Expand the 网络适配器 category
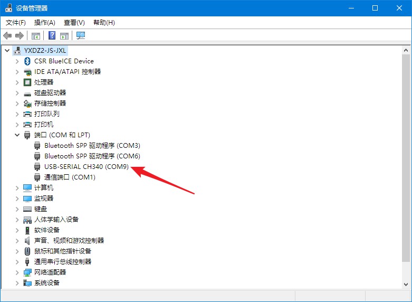Image resolution: width=412 pixels, height=302 pixels. [x=17, y=272]
